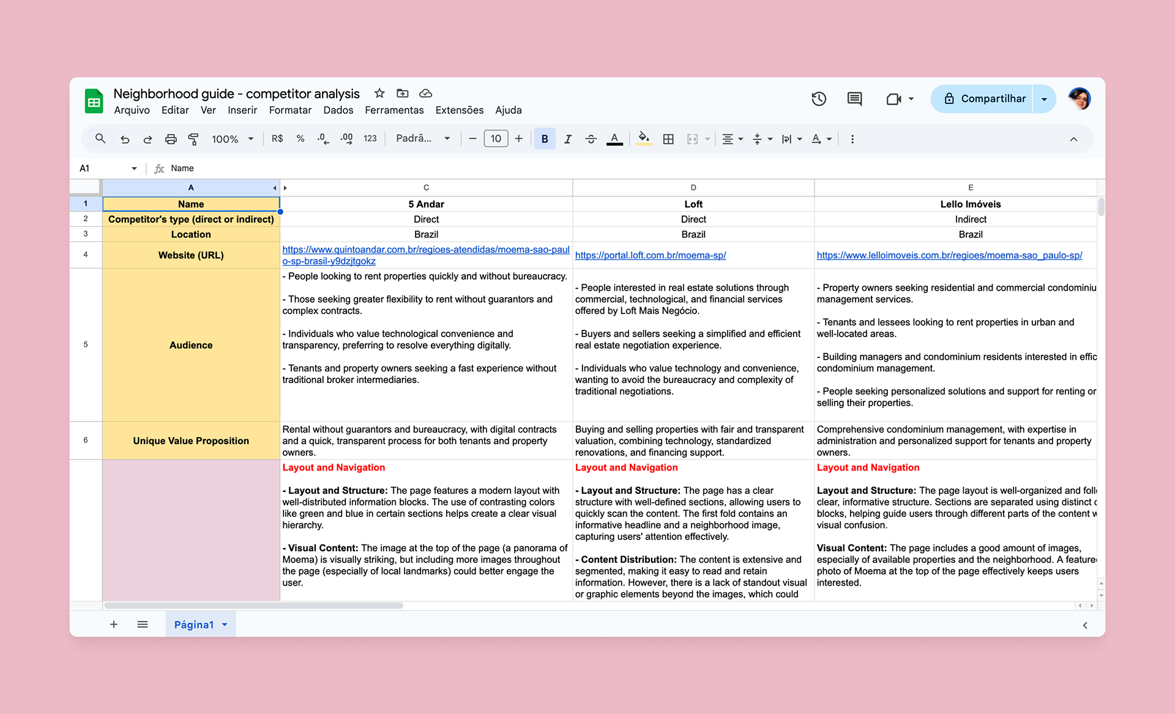The height and width of the screenshot is (714, 1175).
Task: Open font family dropdown
Action: pos(423,139)
